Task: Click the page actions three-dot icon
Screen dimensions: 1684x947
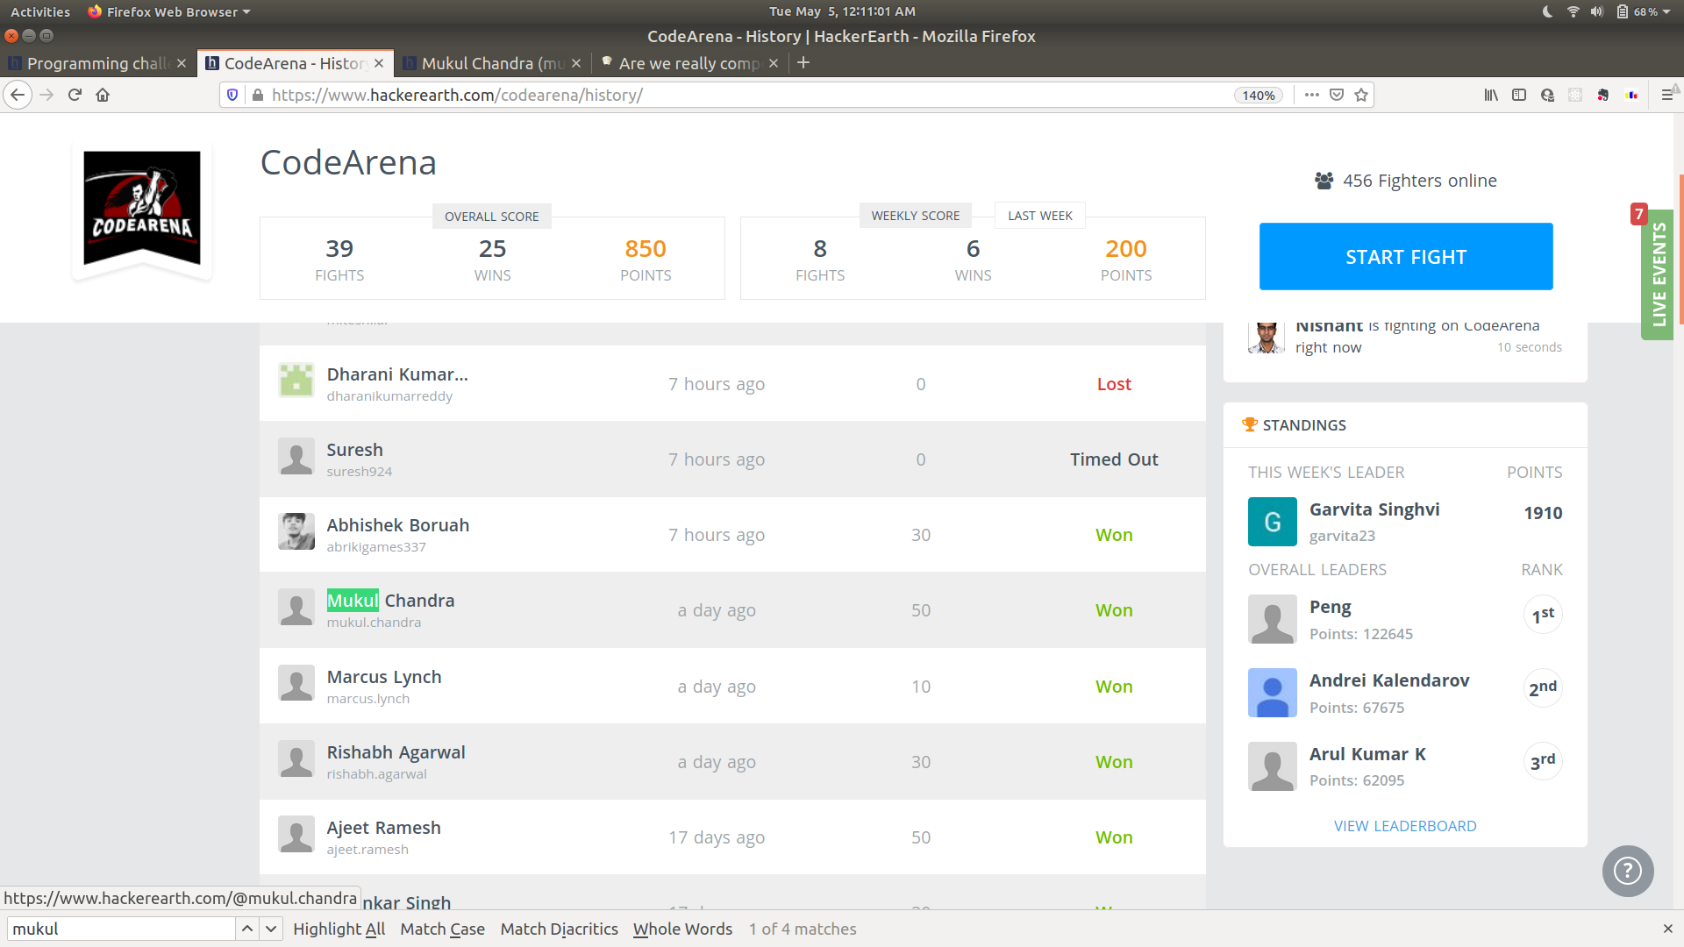Action: coord(1311,95)
